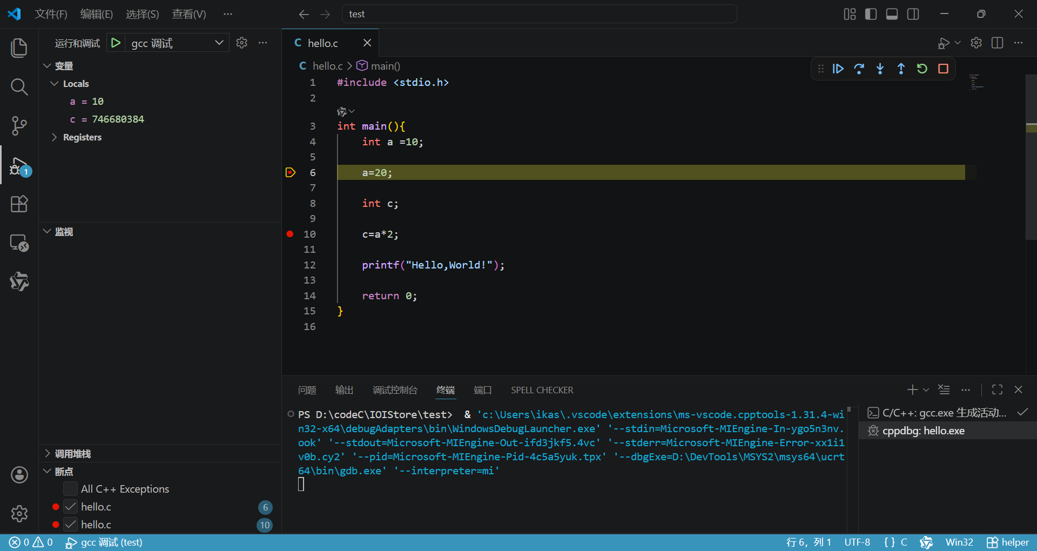Close the hello.c editor tab
The height and width of the screenshot is (551, 1037).
click(367, 43)
